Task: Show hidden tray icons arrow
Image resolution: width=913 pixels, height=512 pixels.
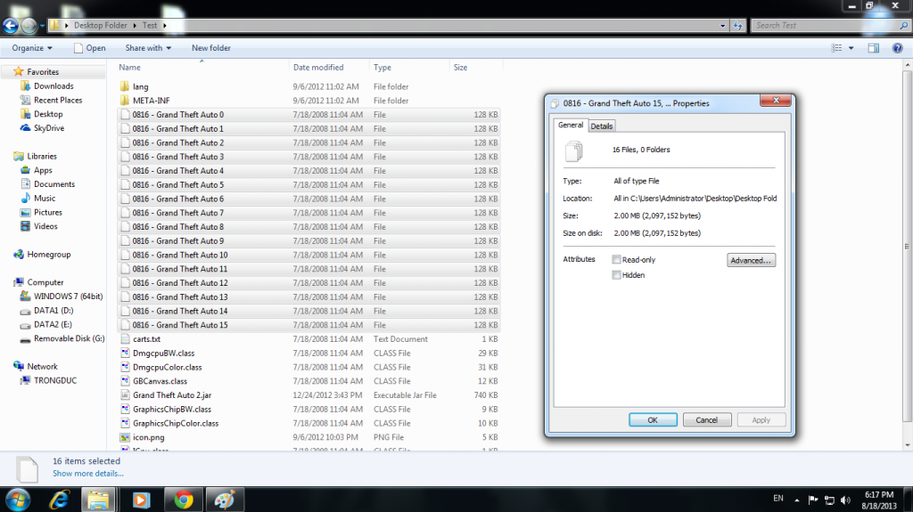Action: tap(797, 500)
